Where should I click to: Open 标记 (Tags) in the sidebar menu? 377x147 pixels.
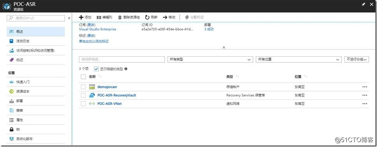pyautogui.click(x=36, y=60)
